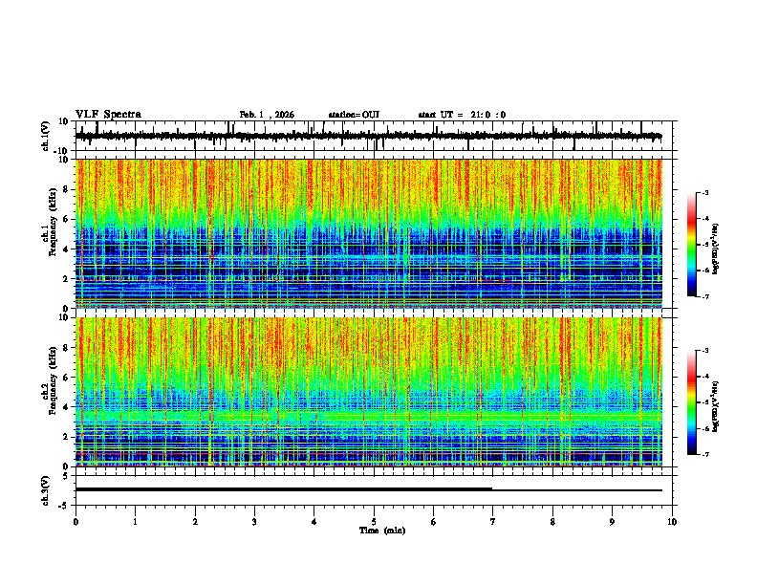
Task: Click inside the ch.1 frequency spectrogram
Action: (x=369, y=233)
